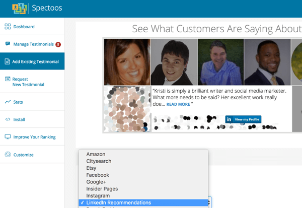Open the Spectoos brand name link
This screenshot has height=208, width=302.
pyautogui.click(x=47, y=8)
